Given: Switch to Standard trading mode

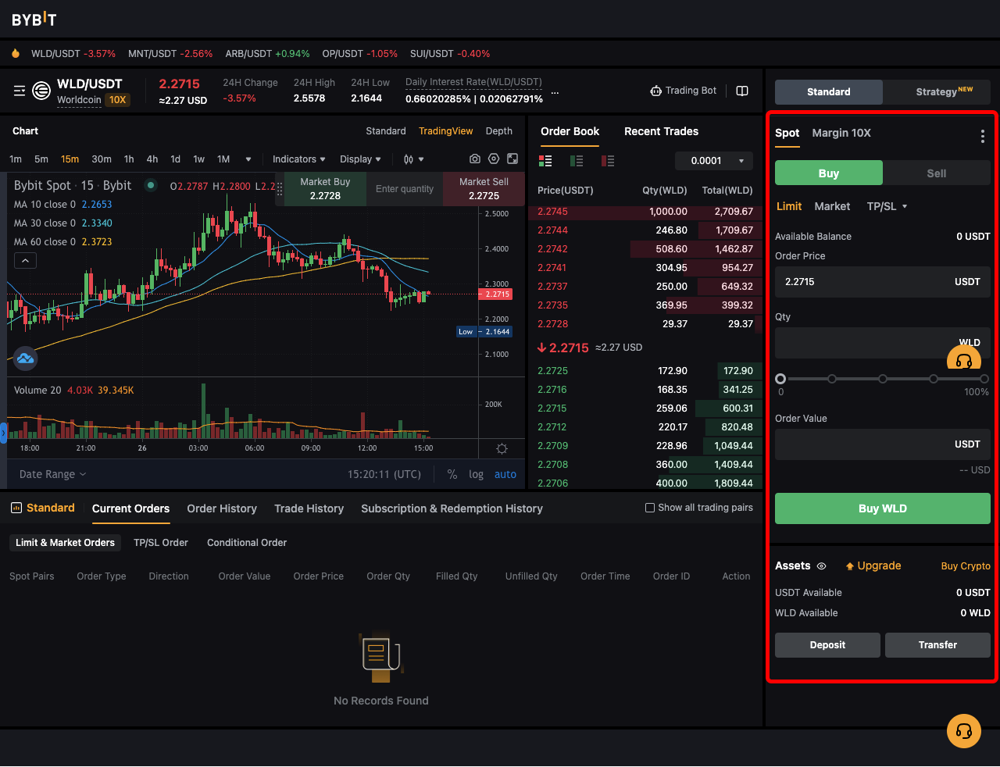Looking at the screenshot, I should (829, 91).
